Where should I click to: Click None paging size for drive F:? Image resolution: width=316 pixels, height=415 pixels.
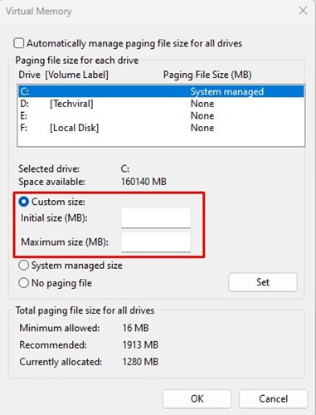point(202,128)
